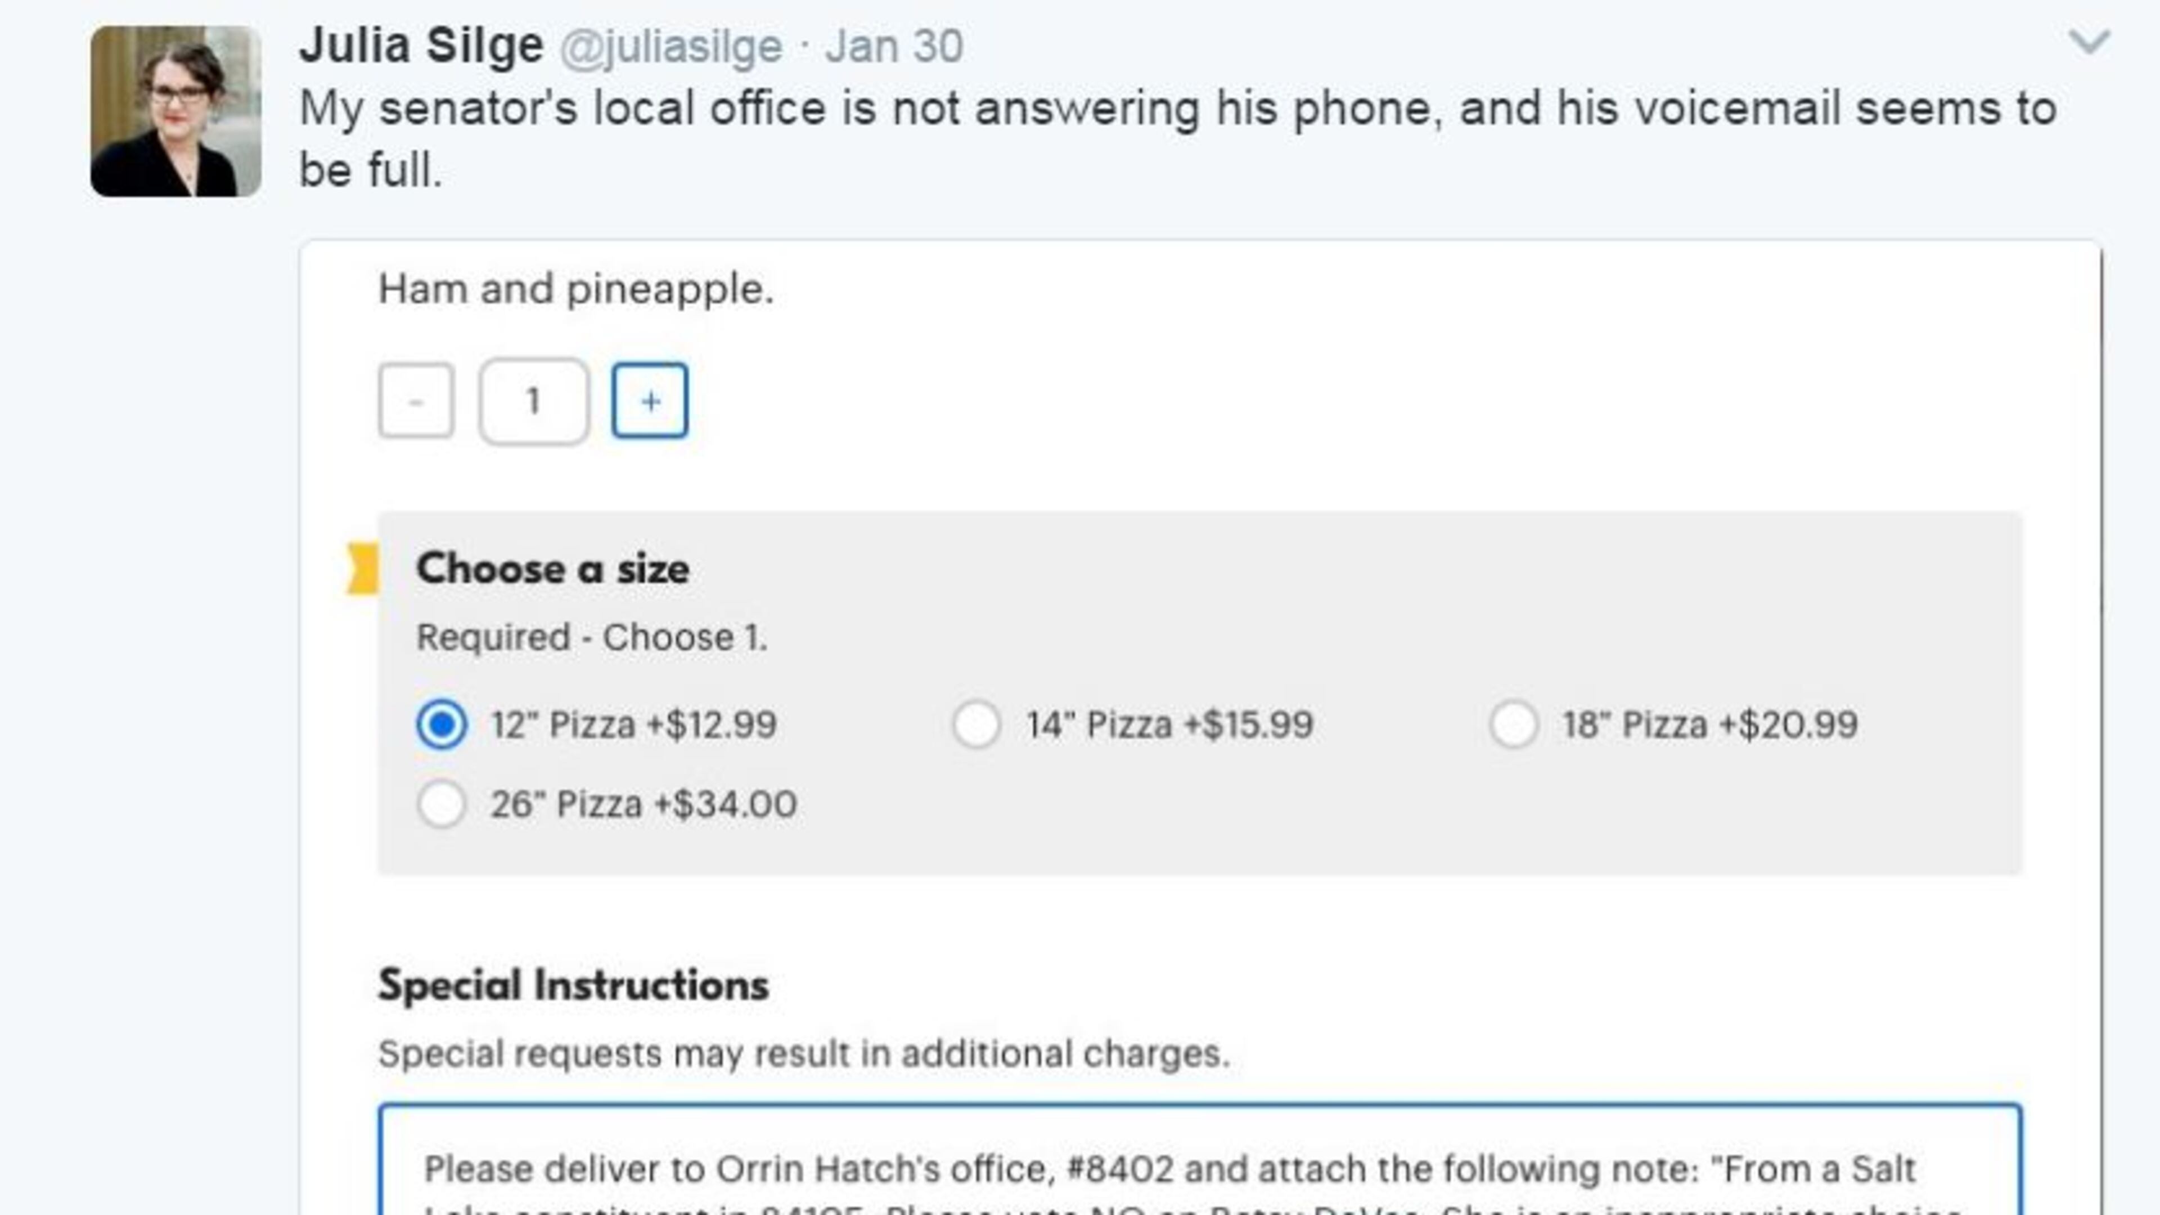This screenshot has width=2160, height=1215.
Task: Choose the 14" Pizza +$15.99 radio button
Action: click(x=977, y=724)
